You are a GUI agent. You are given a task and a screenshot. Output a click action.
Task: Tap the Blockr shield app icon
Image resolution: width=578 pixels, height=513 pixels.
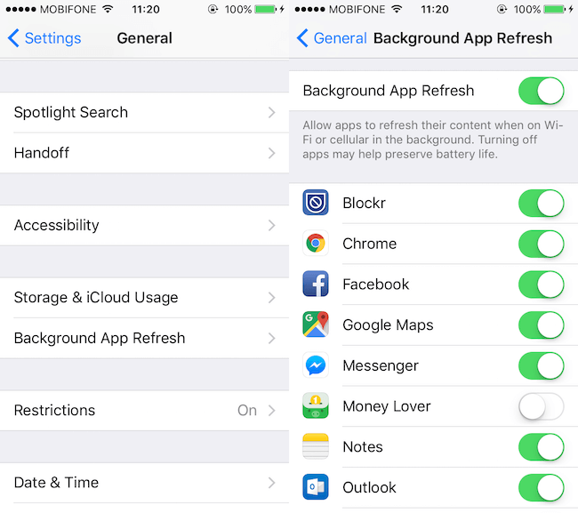pos(316,203)
